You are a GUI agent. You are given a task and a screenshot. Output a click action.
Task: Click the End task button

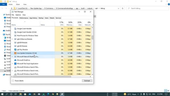tap(87, 81)
